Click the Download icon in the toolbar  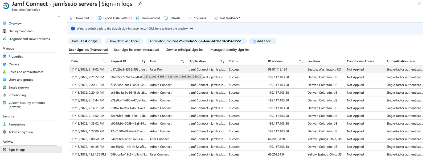click(x=71, y=18)
